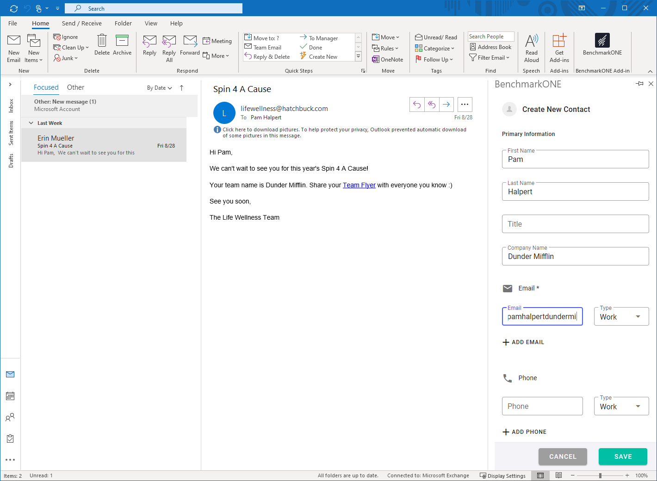This screenshot has height=481, width=657.
Task: Click the Meeting reply button
Action: [217, 41]
